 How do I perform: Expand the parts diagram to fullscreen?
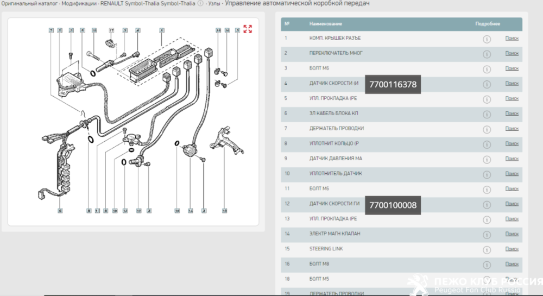[248, 29]
